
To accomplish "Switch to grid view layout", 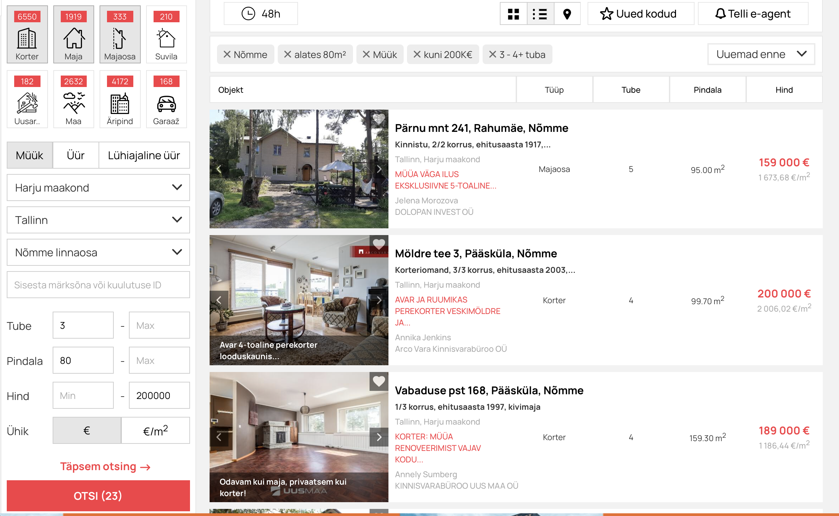I will [x=513, y=13].
